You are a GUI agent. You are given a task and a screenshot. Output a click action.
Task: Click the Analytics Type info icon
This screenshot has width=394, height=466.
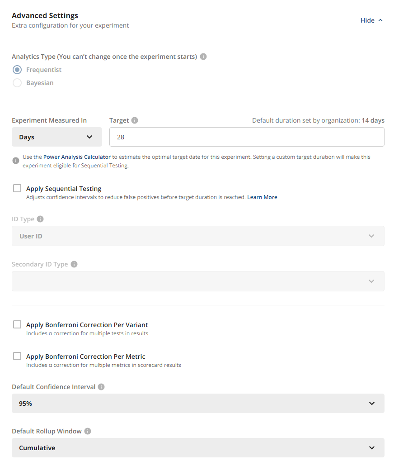(203, 56)
